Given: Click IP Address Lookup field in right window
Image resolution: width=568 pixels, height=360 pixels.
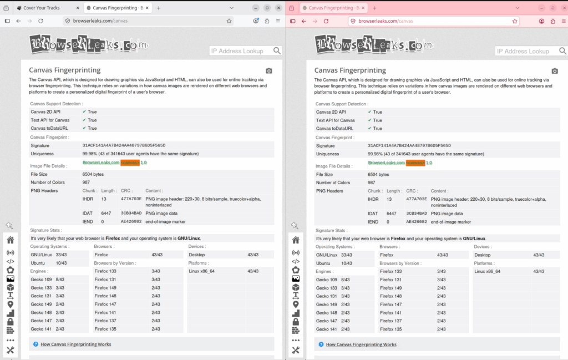Looking at the screenshot, I should [527, 52].
